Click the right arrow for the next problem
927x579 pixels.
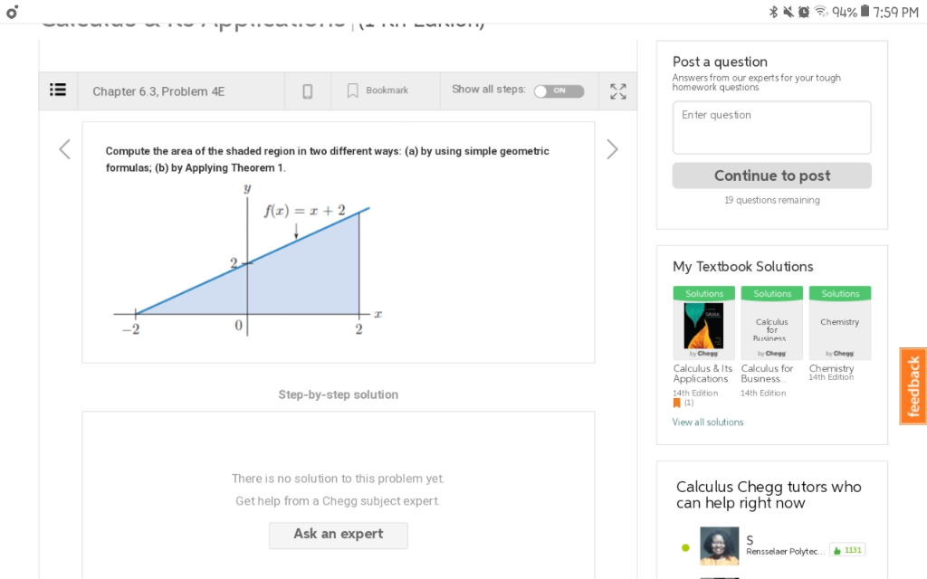click(x=612, y=149)
